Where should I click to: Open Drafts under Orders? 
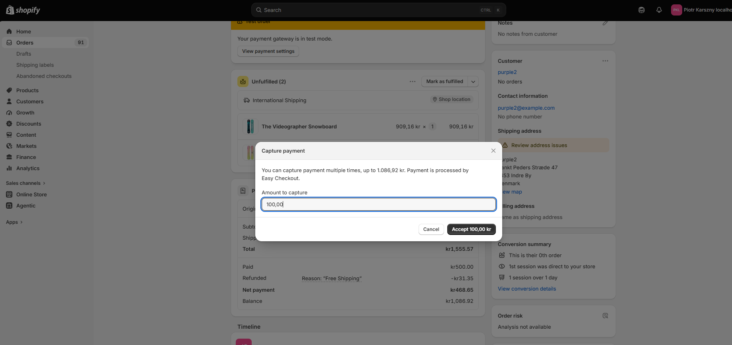(x=23, y=54)
